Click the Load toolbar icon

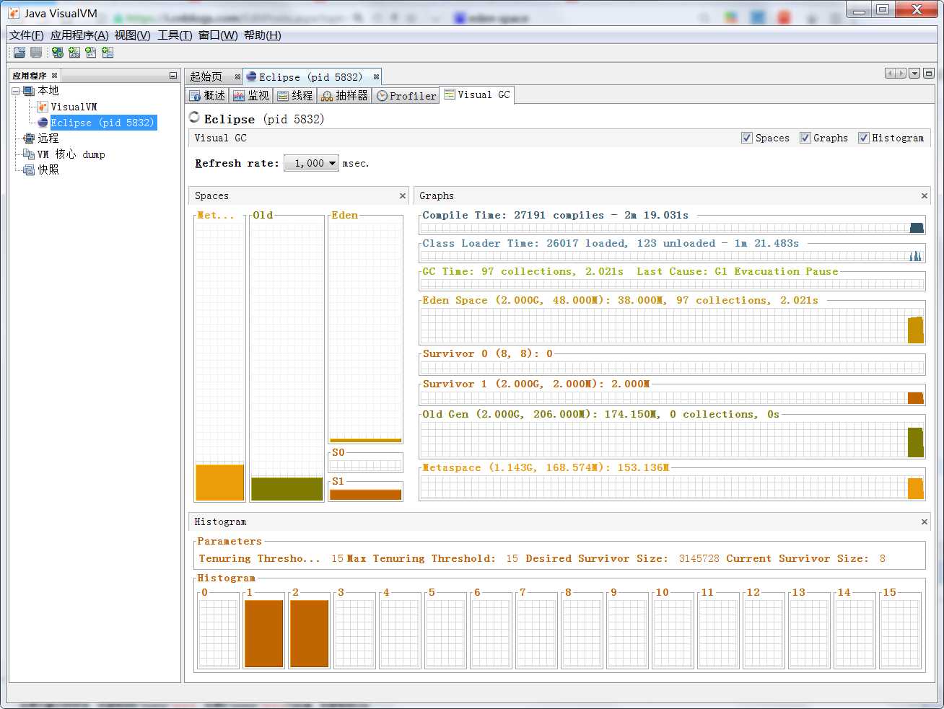19,53
